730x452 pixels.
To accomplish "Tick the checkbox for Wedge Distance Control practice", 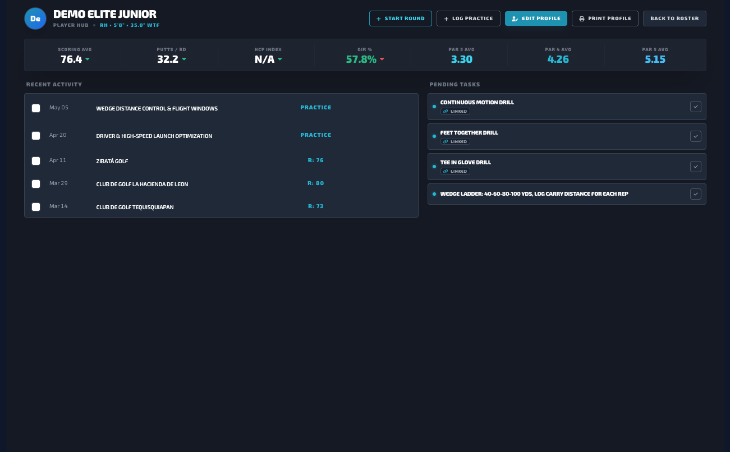I will click(x=36, y=108).
